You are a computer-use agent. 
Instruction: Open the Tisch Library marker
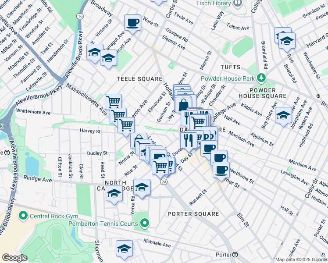tap(237, 4)
